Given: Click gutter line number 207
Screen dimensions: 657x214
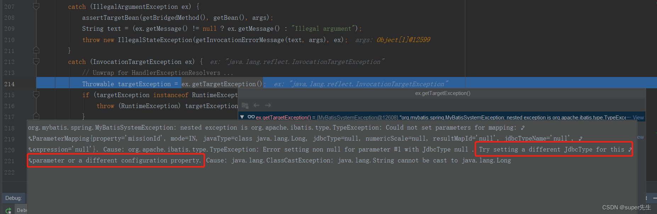Looking at the screenshot, I should (10, 7).
